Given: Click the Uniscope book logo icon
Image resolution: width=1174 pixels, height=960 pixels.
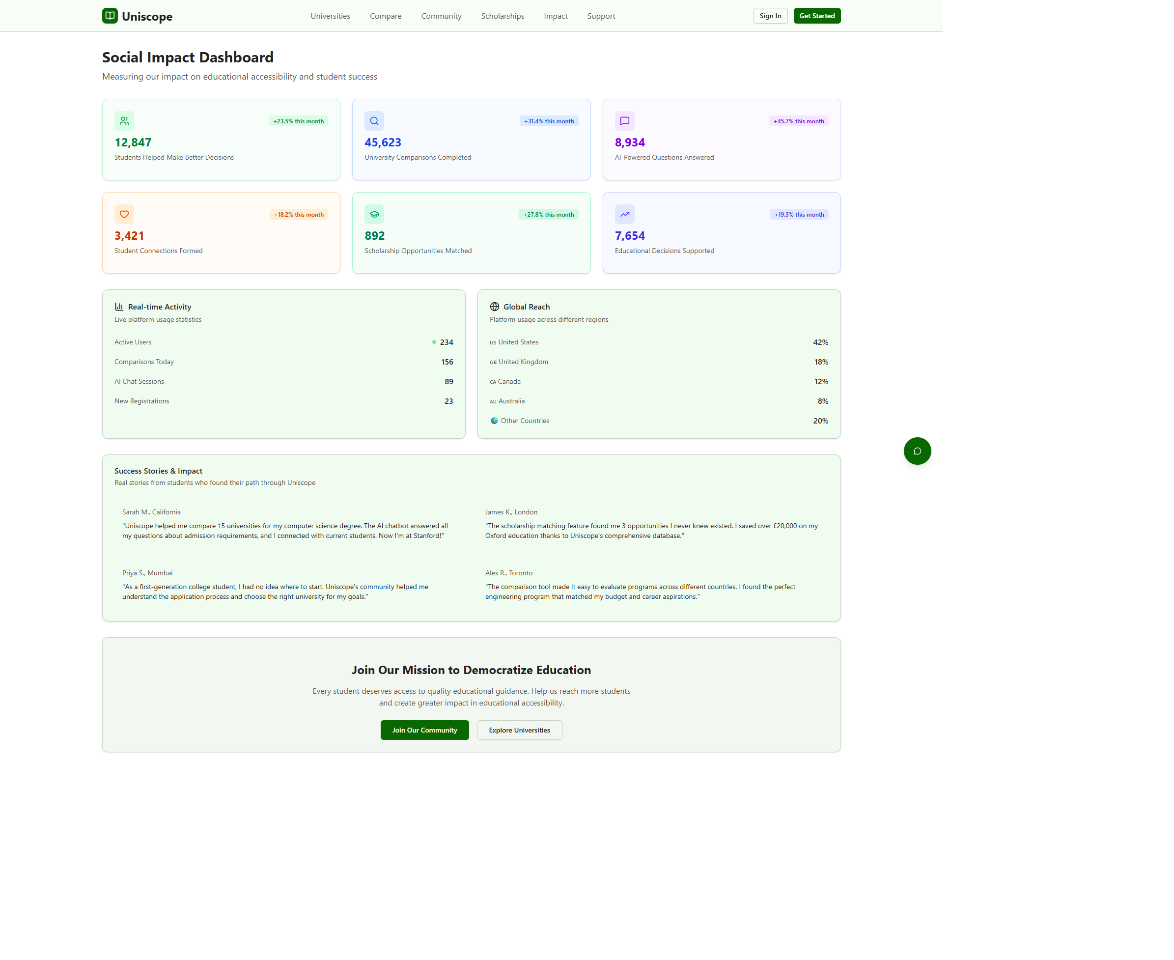Looking at the screenshot, I should point(110,16).
